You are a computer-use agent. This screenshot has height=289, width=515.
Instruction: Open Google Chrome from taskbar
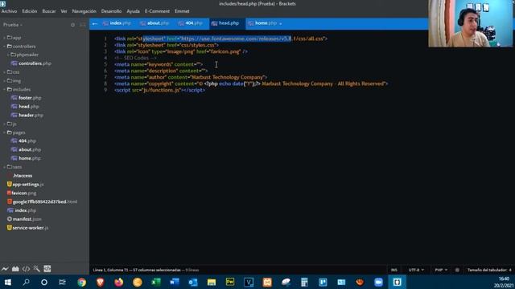pyautogui.click(x=81, y=282)
